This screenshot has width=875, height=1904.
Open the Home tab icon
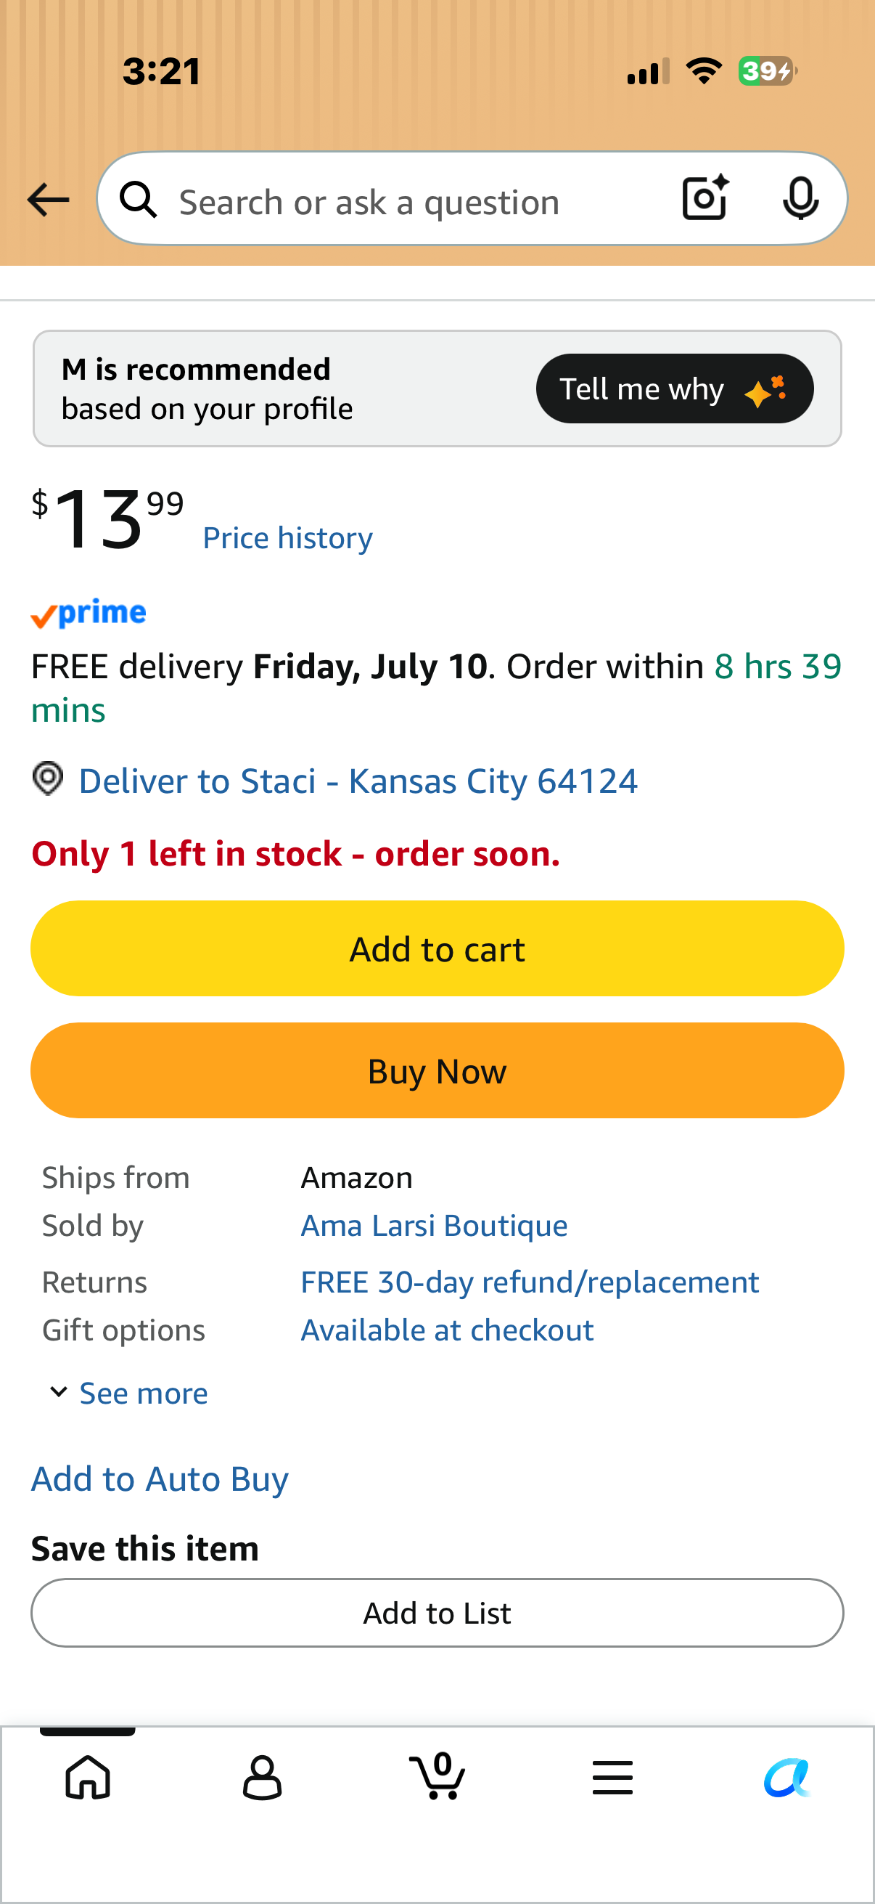88,1777
